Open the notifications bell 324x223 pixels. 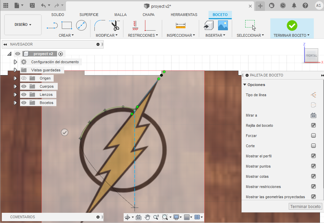[294, 5]
